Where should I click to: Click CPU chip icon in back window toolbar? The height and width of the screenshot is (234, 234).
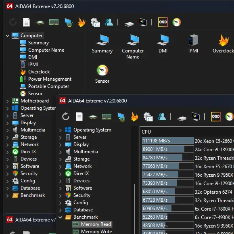[40, 23]
